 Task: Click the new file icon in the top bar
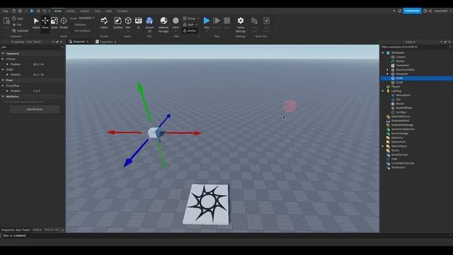click(13, 11)
